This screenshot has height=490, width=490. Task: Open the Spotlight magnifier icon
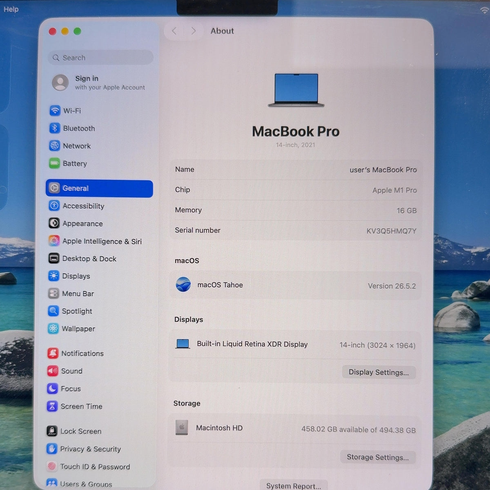[x=53, y=311]
